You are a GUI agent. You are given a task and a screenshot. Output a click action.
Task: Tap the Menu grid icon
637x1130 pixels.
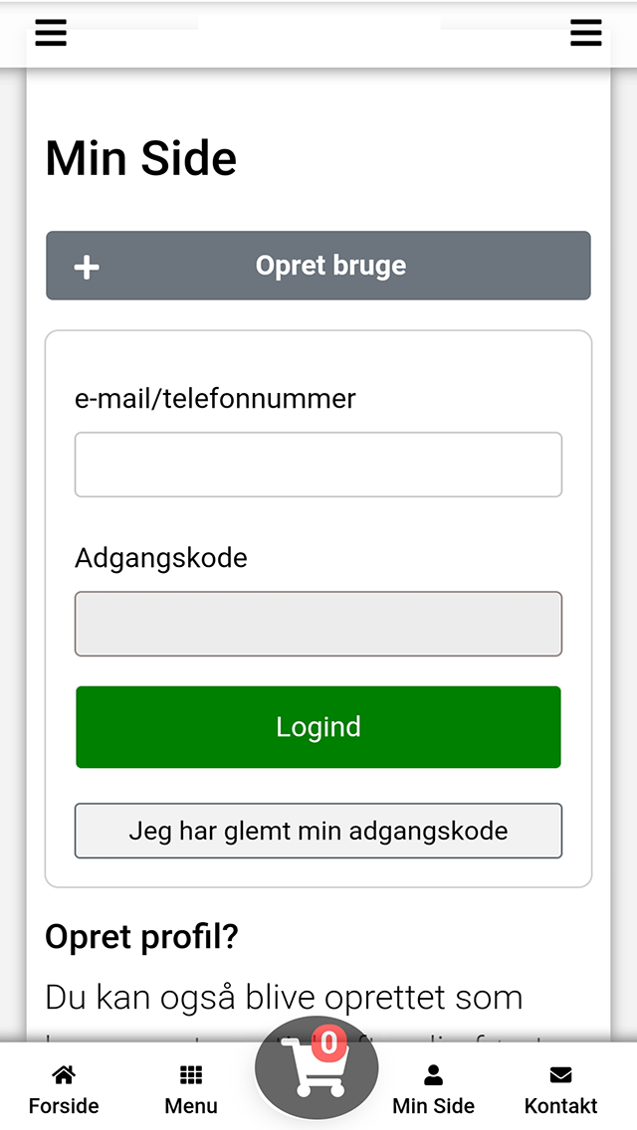tap(191, 1075)
